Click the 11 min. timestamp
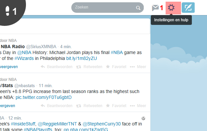Image resolution: width=207 pixels, height=131 pixels. tap(46, 85)
